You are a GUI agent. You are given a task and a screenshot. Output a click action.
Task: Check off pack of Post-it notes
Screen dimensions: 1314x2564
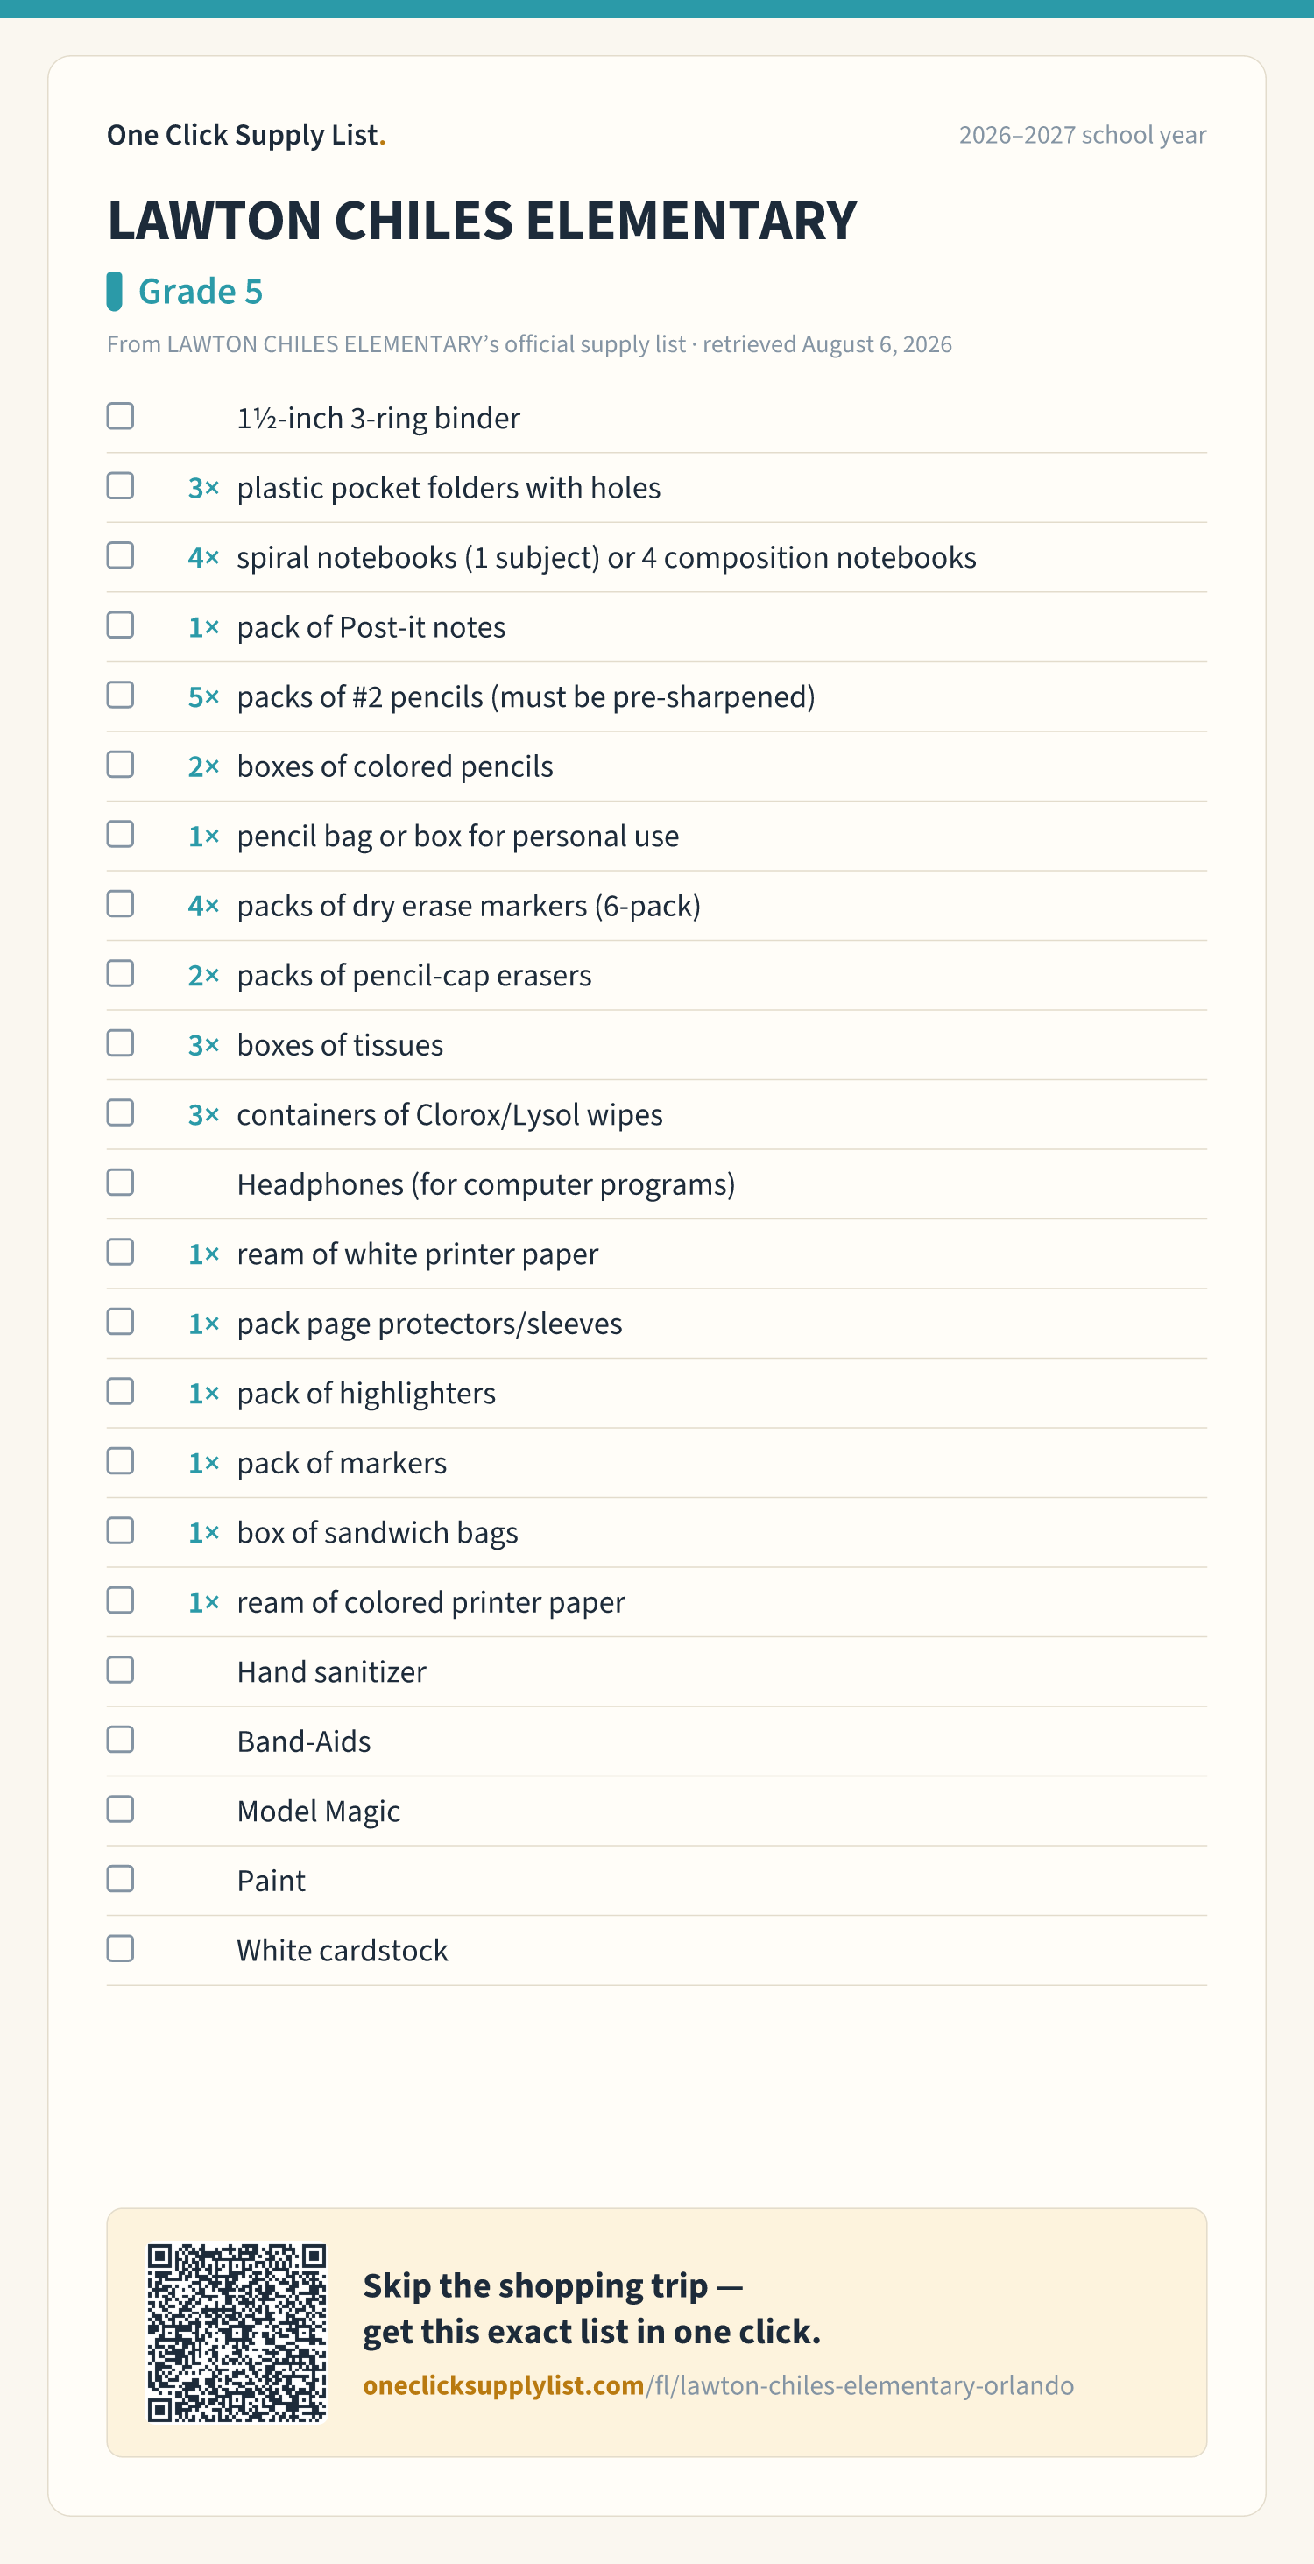[x=121, y=625]
